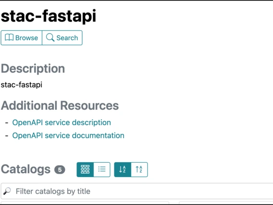
Task: Open the Browse tab label
Action: (26, 38)
